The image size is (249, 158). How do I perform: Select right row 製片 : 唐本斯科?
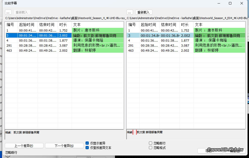tap(186, 30)
